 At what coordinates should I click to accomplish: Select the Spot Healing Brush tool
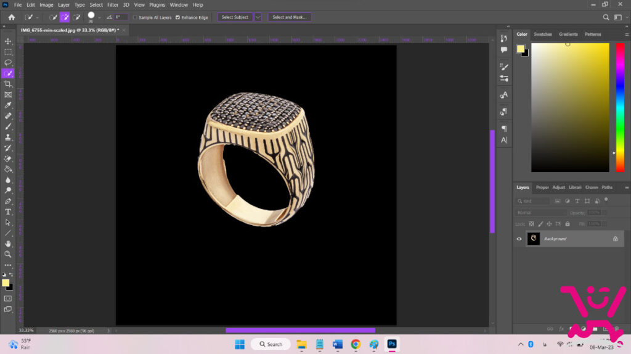8,116
